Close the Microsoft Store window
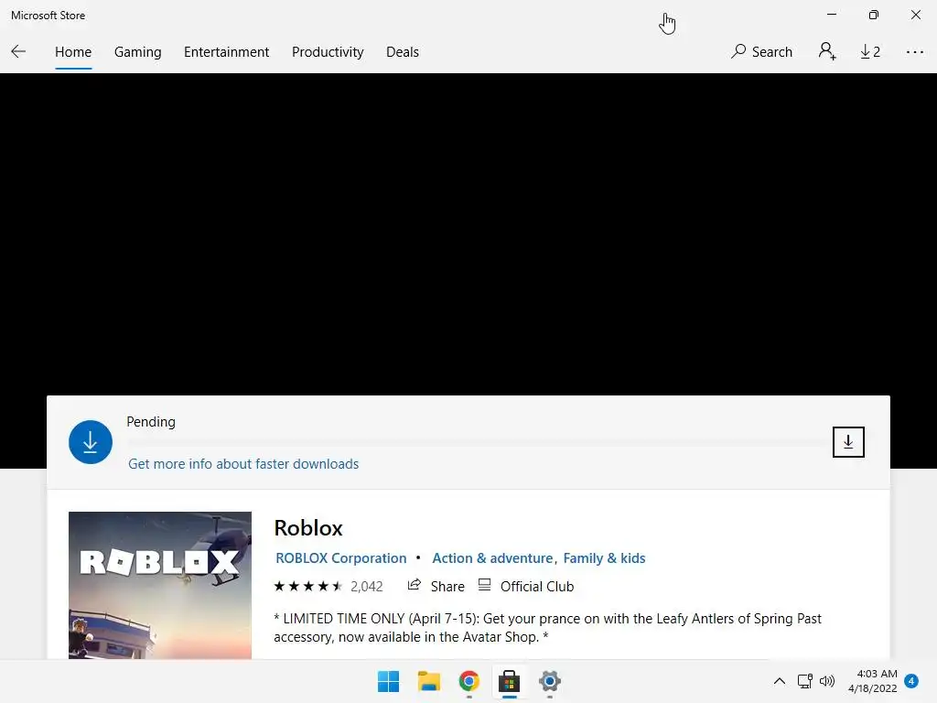 915,15
